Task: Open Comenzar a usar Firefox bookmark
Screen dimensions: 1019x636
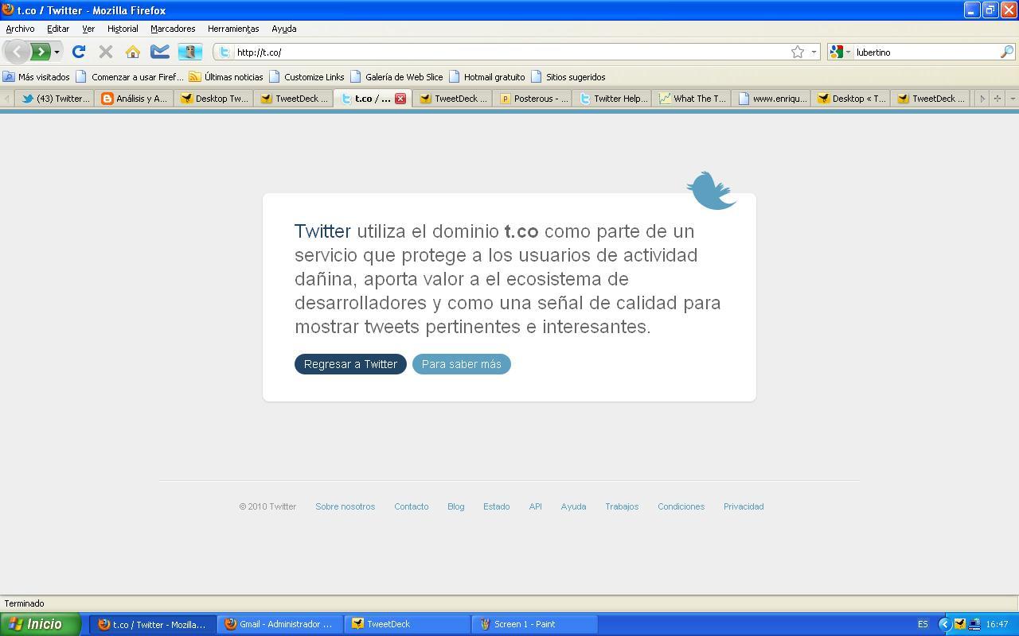Action: pyautogui.click(x=130, y=77)
